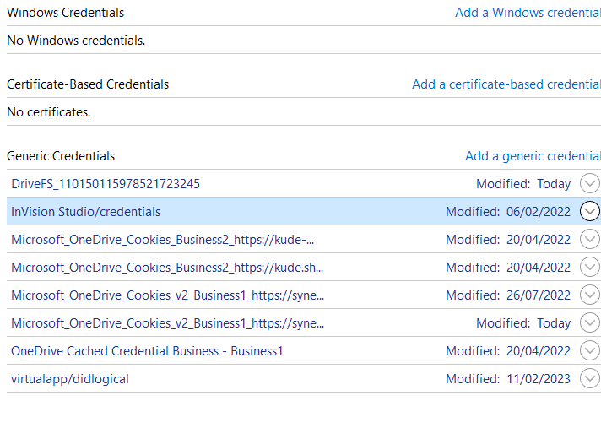Click Modified 20/04/2022 on OneDrive Cached Credential row
Viewport: 601px width, 428px height.
(x=508, y=351)
